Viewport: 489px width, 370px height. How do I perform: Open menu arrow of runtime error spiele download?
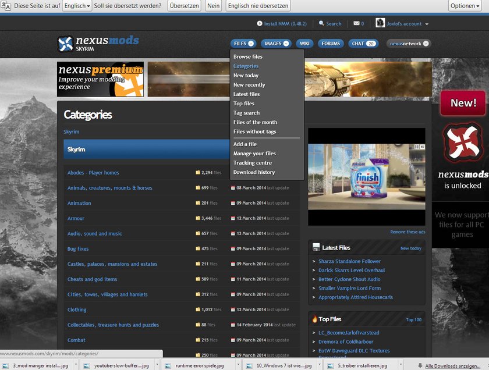point(238,364)
